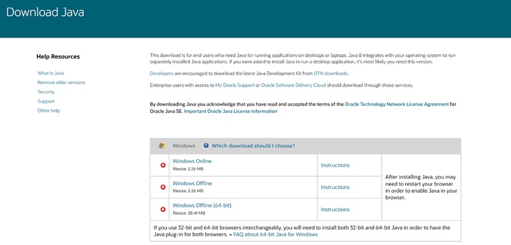Image resolution: width=511 pixels, height=245 pixels.
Task: Open Instructions for Windows Online
Action: (x=335, y=165)
